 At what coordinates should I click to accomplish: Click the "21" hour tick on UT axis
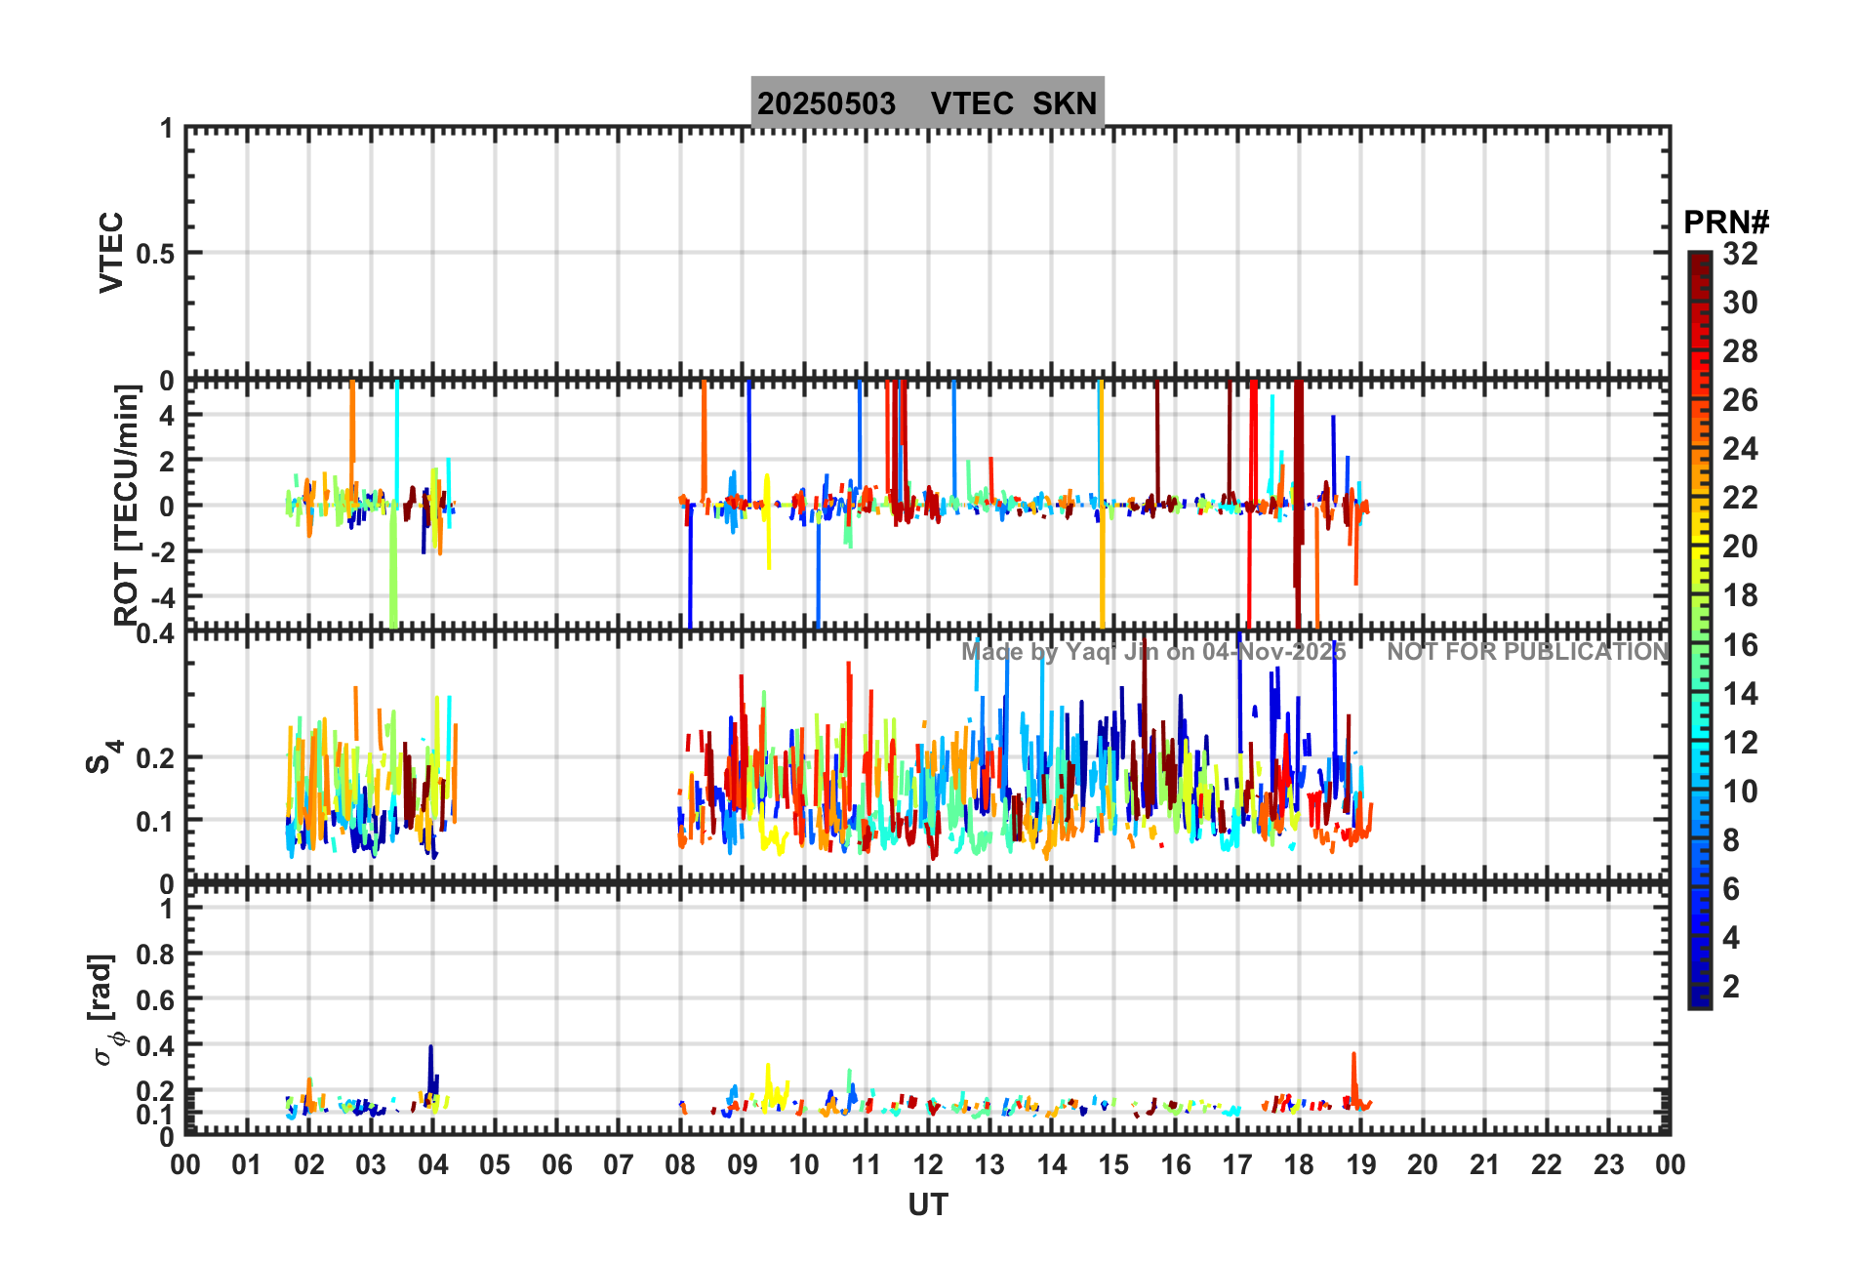click(1485, 1164)
